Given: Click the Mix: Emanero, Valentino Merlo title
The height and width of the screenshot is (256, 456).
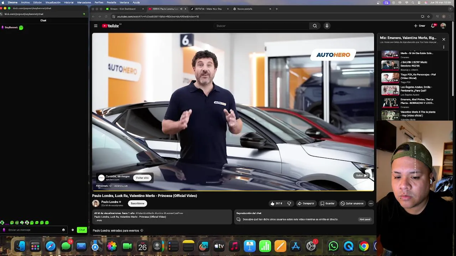Looking at the screenshot, I should 408,38.
